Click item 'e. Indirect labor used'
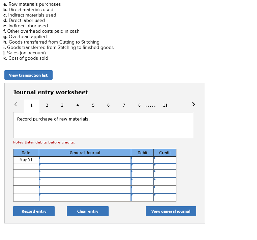 [26, 26]
